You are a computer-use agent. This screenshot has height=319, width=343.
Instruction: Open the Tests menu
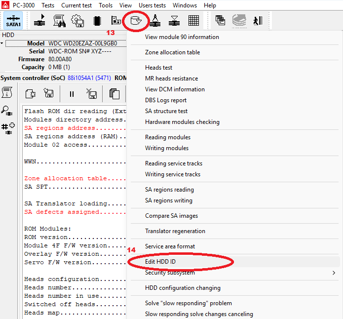(x=48, y=5)
